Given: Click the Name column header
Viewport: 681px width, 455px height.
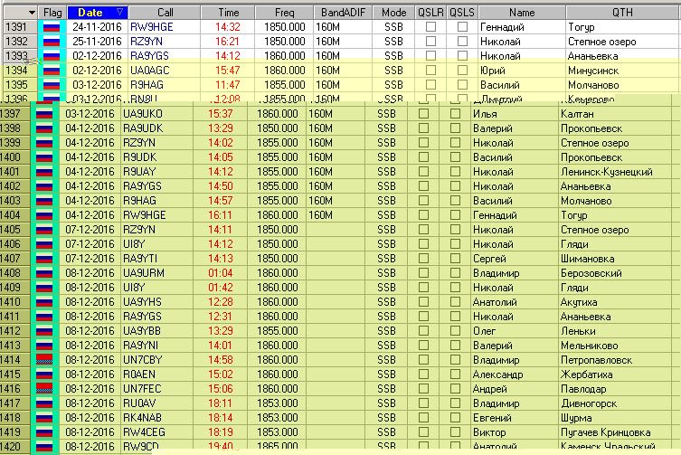Looking at the screenshot, I should tap(521, 13).
